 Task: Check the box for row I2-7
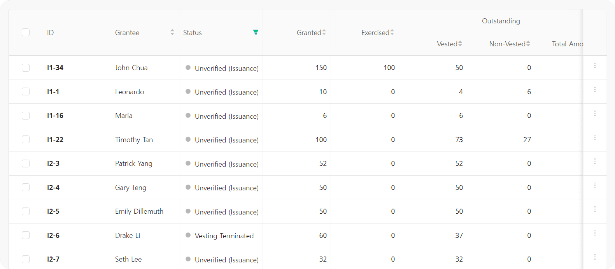point(26,259)
